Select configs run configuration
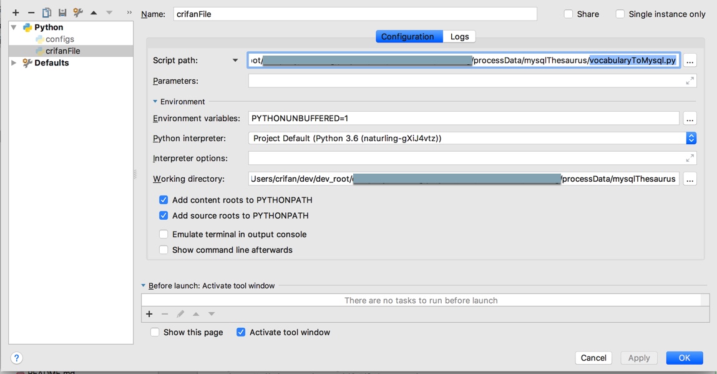 click(x=59, y=39)
